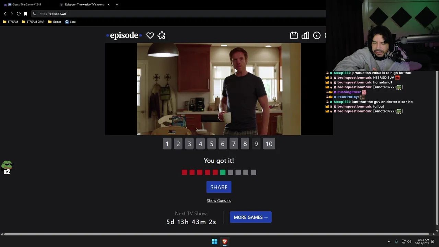Screen dimensions: 439x247
Task: Show frame 6
Action: click(x=223, y=144)
